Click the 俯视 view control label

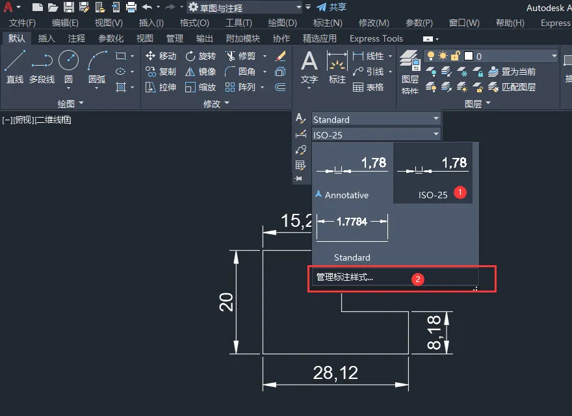coord(23,120)
